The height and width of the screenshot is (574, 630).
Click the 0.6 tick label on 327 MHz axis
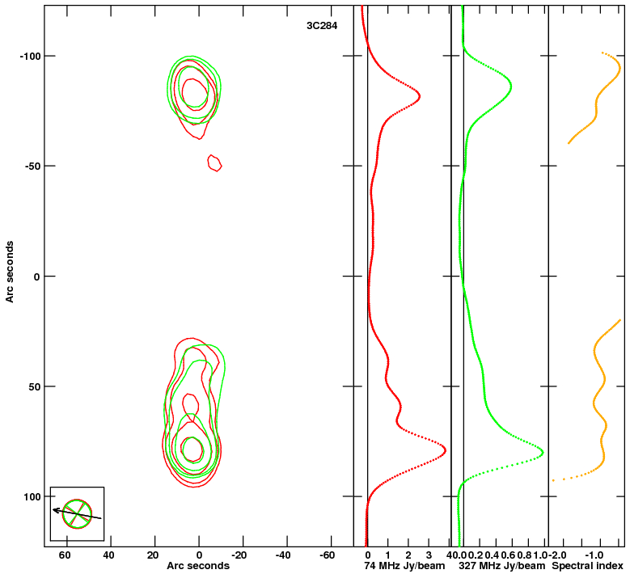[508, 555]
